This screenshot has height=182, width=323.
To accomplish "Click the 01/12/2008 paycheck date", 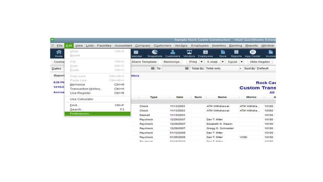I will pos(178,133).
